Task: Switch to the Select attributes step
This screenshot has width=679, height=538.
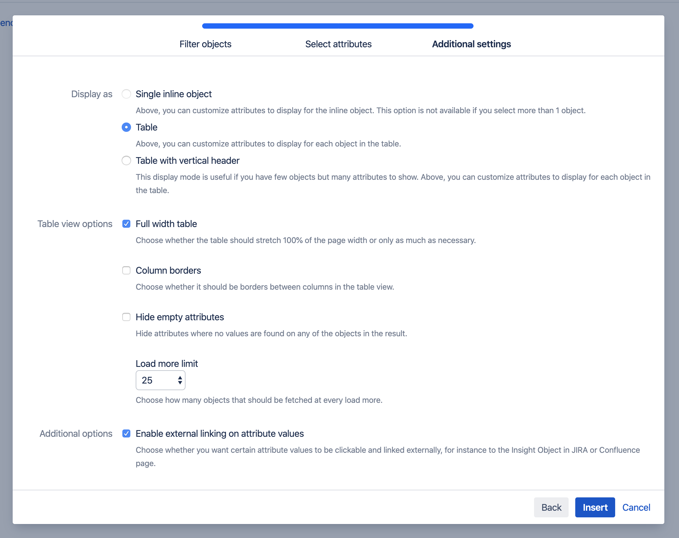Action: 338,44
